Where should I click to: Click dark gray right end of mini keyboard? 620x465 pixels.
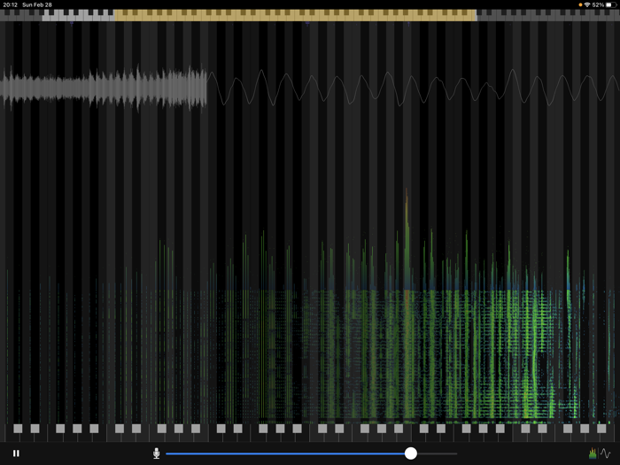click(548, 15)
